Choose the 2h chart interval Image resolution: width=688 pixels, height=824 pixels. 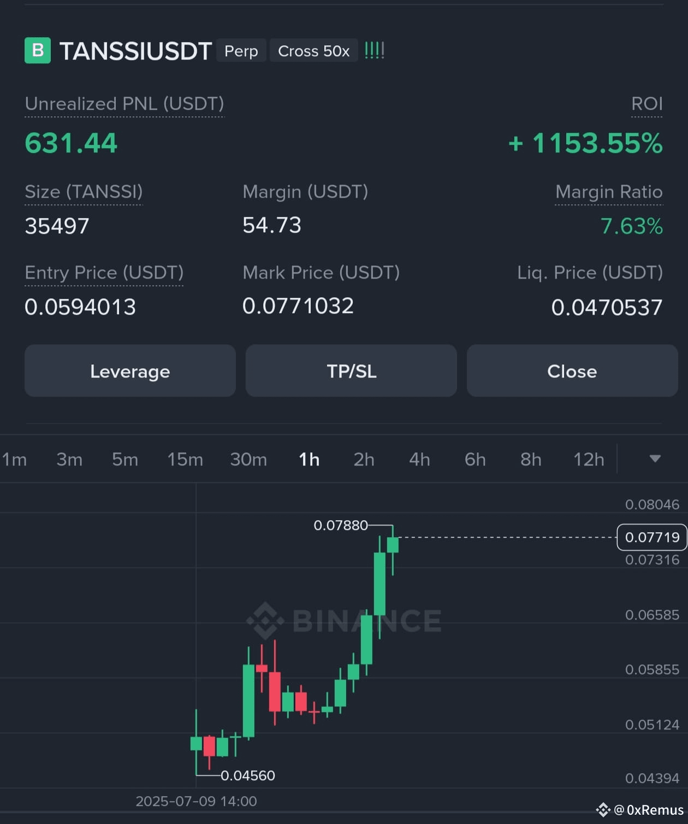click(x=364, y=460)
